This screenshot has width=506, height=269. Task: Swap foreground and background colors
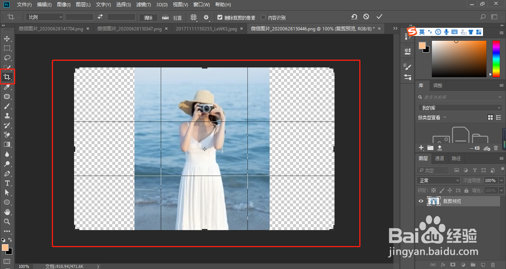point(10,240)
